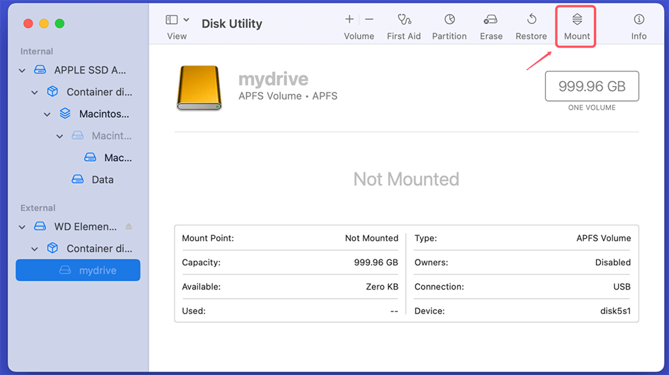Collapse the Macintosh HD volume group

coord(47,114)
